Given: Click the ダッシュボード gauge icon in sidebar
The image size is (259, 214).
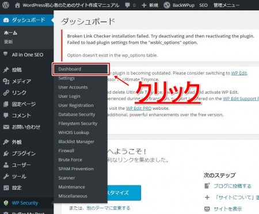Looking at the screenshot, I should (6, 20).
